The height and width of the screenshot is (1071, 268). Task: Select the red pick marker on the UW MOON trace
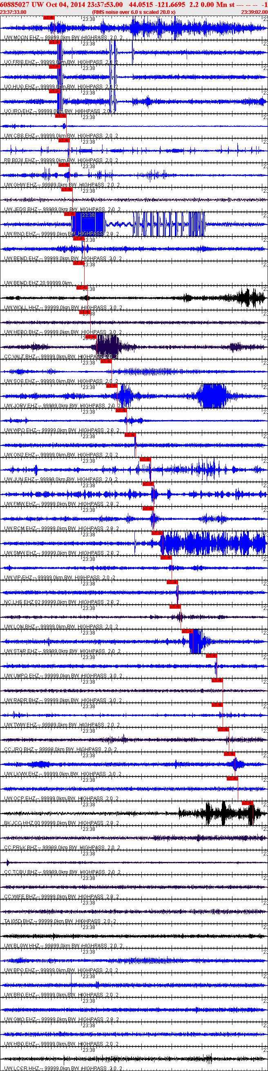tap(49, 18)
